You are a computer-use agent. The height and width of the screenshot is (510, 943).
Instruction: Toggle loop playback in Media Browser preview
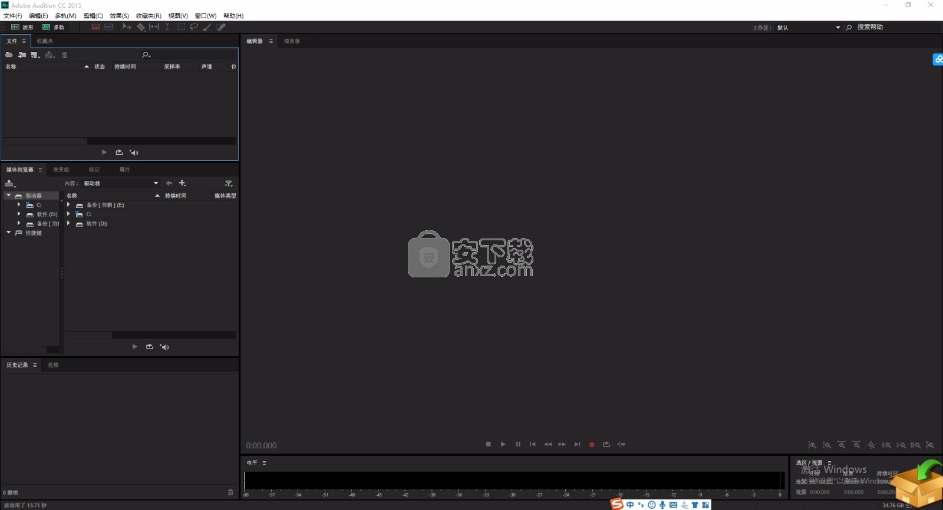[150, 347]
